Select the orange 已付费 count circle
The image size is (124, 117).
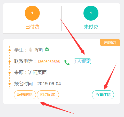(x=32, y=13)
